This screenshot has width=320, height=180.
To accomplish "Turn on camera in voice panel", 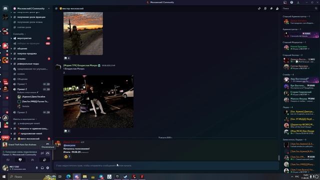I will tap(8, 160).
